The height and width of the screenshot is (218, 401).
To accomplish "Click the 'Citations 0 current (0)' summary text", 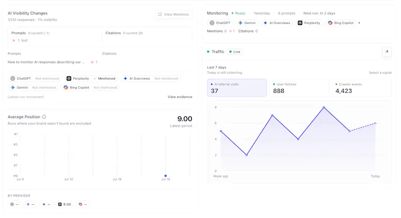I will (124, 33).
